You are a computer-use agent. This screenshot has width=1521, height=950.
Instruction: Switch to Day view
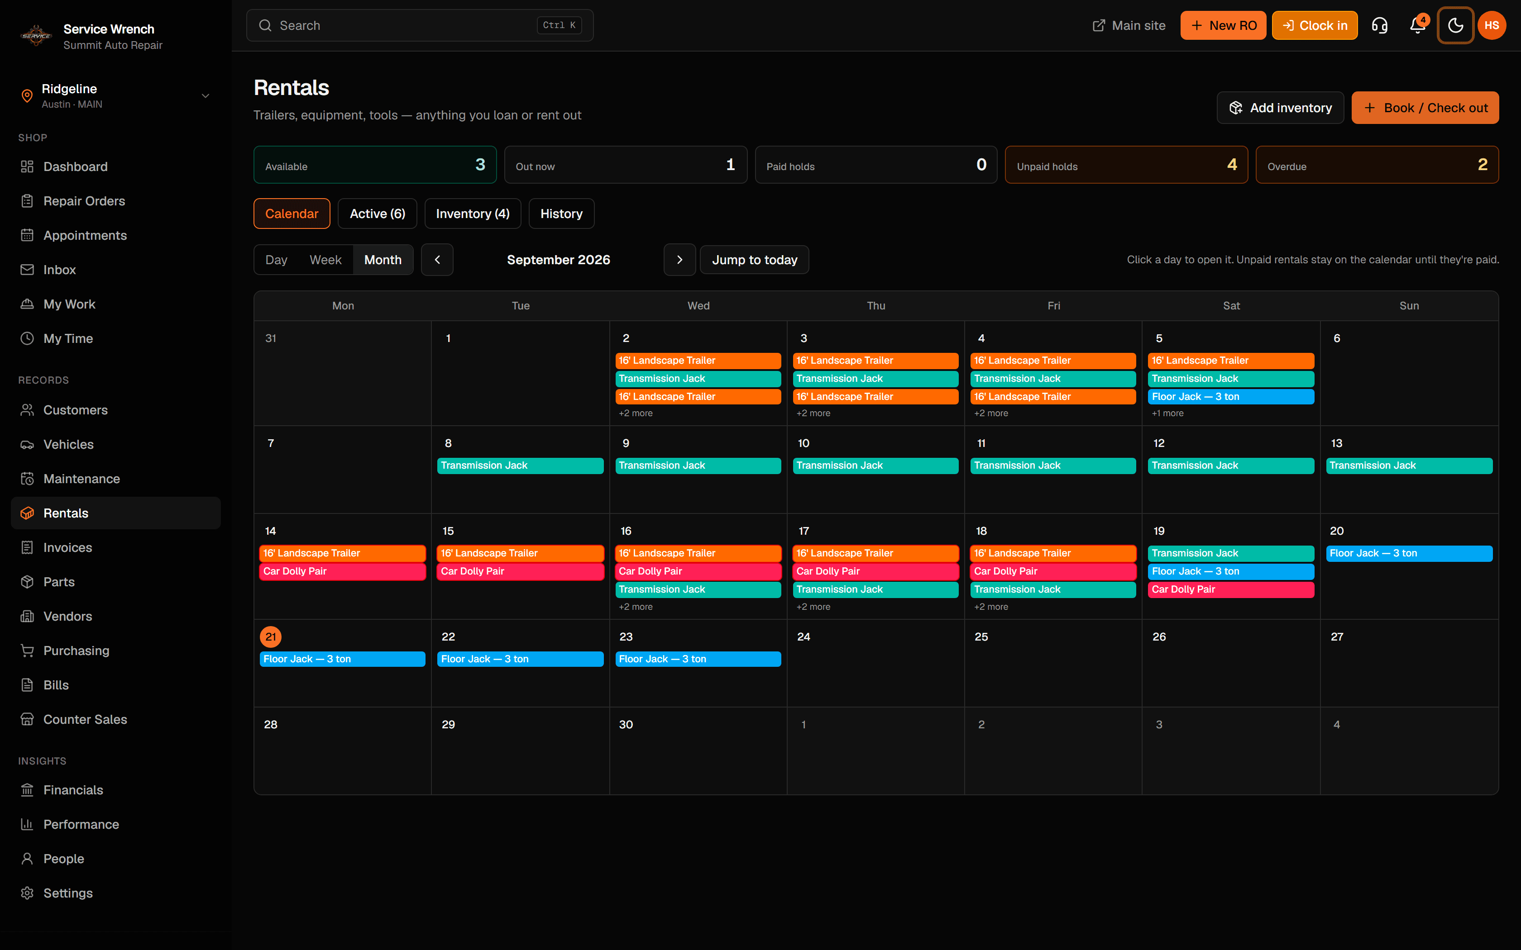(x=277, y=260)
